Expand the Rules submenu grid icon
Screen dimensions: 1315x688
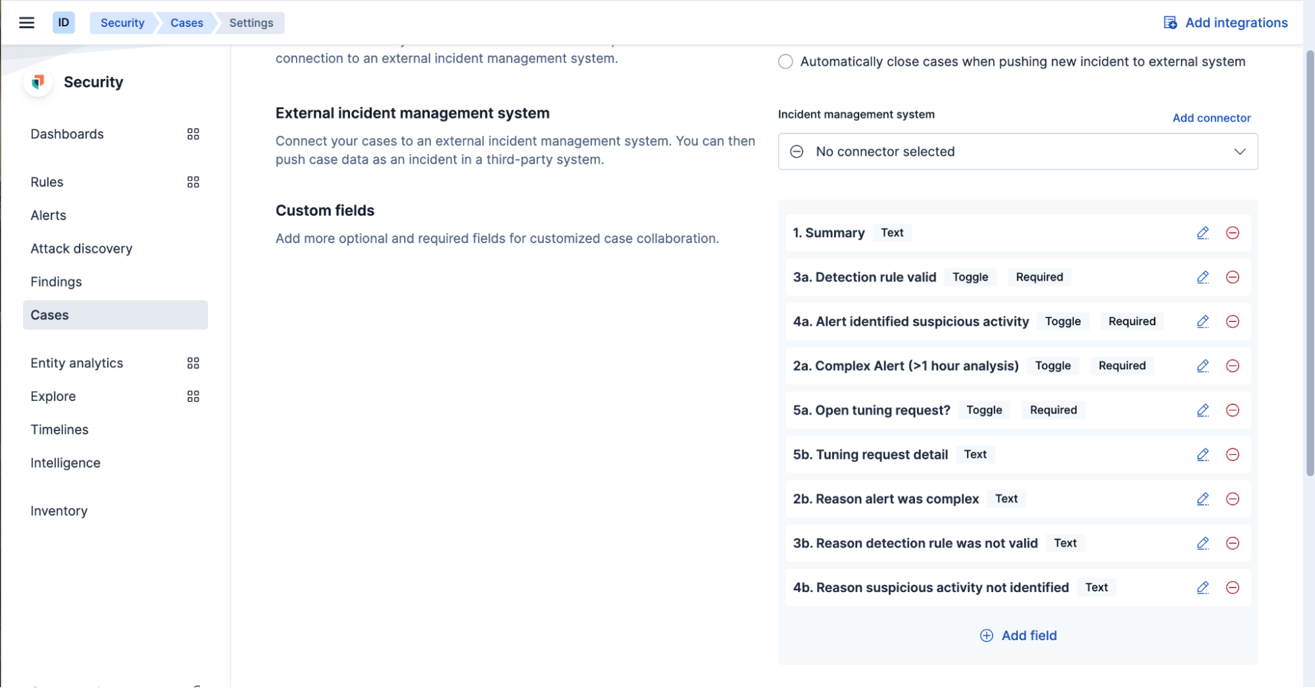193,182
